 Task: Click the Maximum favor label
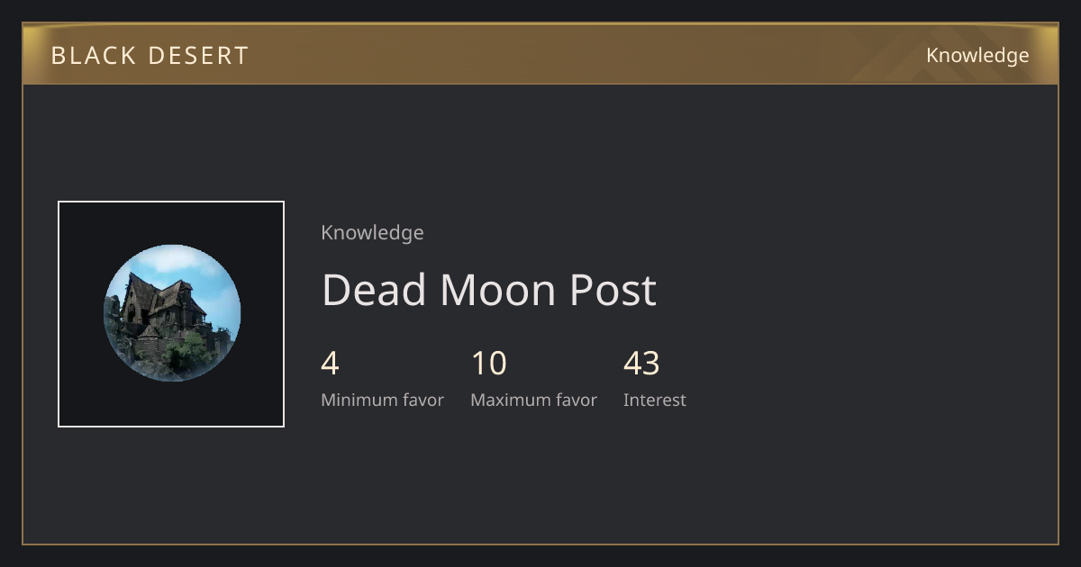click(533, 400)
